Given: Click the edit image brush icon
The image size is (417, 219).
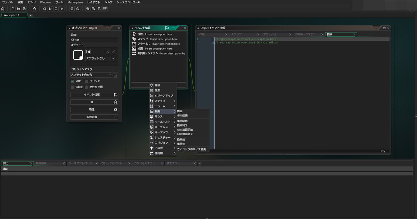Looking at the screenshot, I should (113, 51).
